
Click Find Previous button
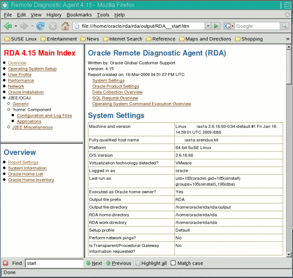[x=118, y=263]
